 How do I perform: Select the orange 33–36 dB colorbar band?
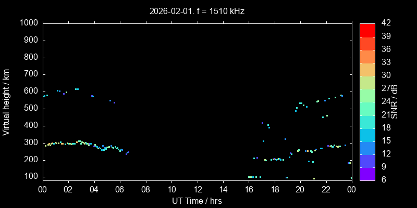click(367, 56)
